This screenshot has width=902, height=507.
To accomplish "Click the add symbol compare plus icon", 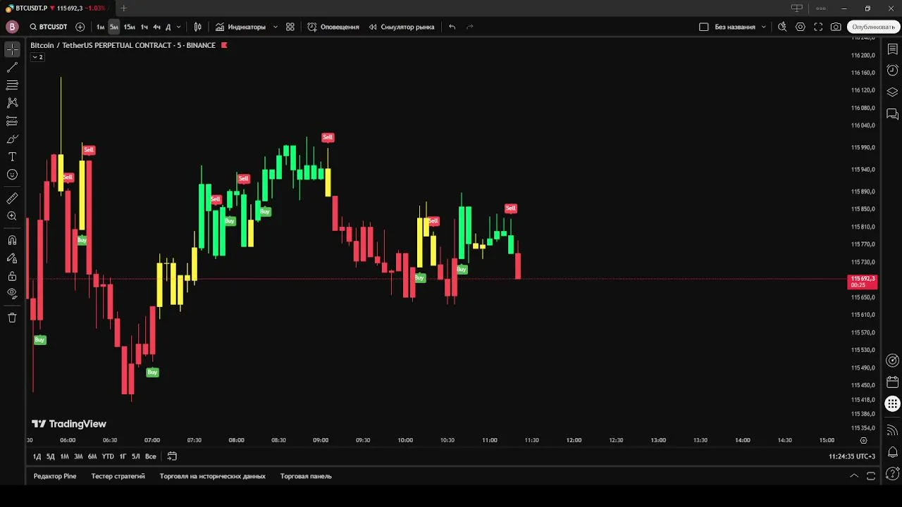I will click(80, 27).
